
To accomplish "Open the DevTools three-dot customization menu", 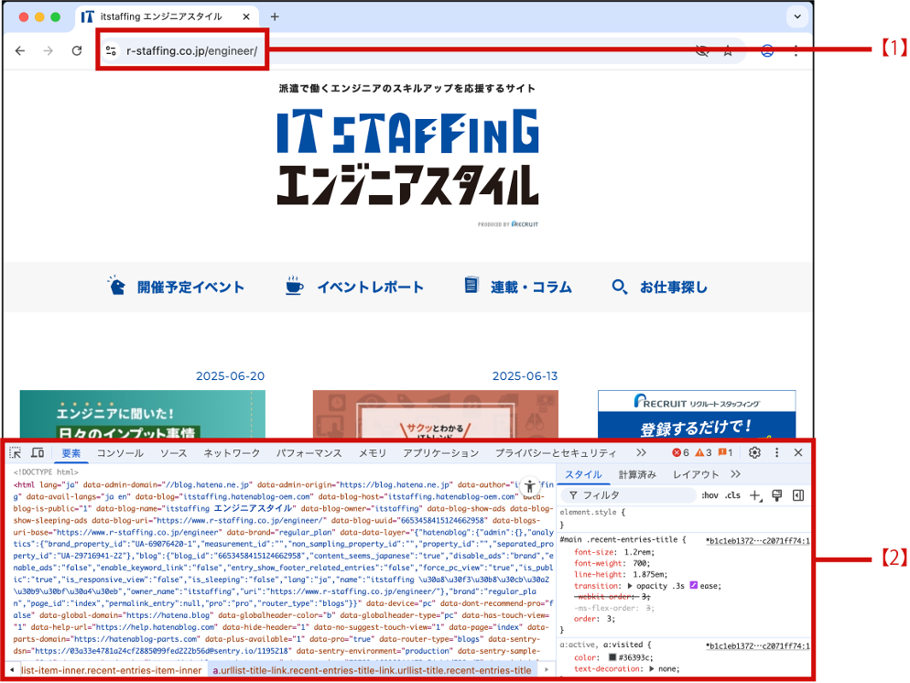I will (776, 452).
